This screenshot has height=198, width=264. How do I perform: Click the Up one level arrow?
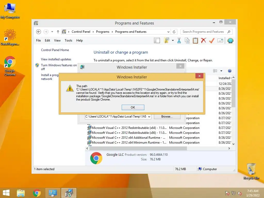click(x=58, y=32)
